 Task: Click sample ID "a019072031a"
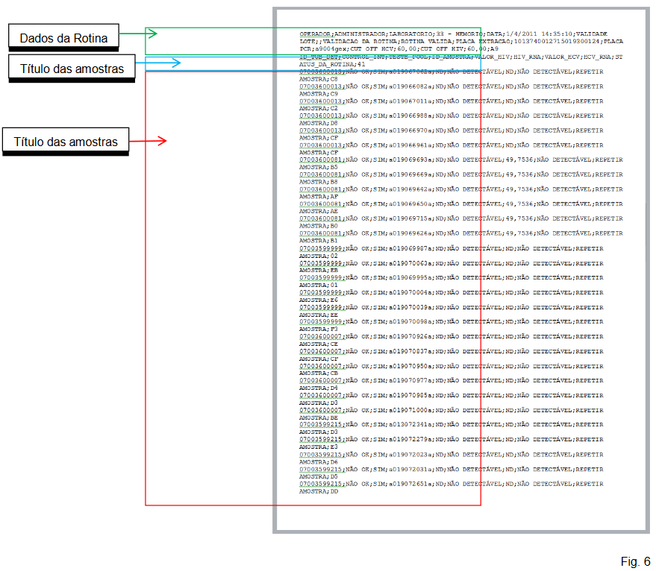pyautogui.click(x=410, y=470)
